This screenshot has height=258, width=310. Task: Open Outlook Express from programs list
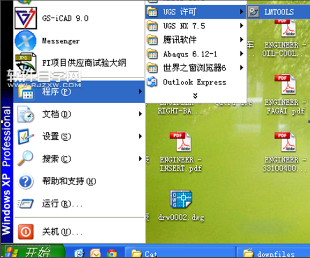click(196, 82)
